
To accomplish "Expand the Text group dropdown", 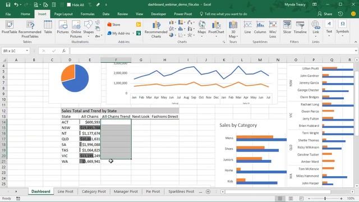I will (329, 36).
